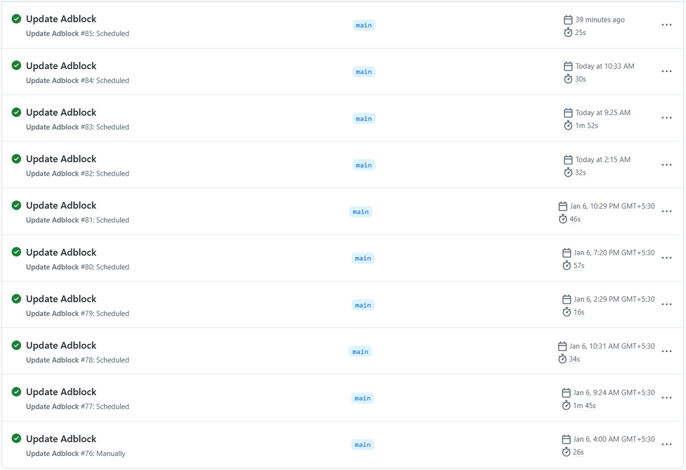Click green success icon for run #85

[17, 19]
